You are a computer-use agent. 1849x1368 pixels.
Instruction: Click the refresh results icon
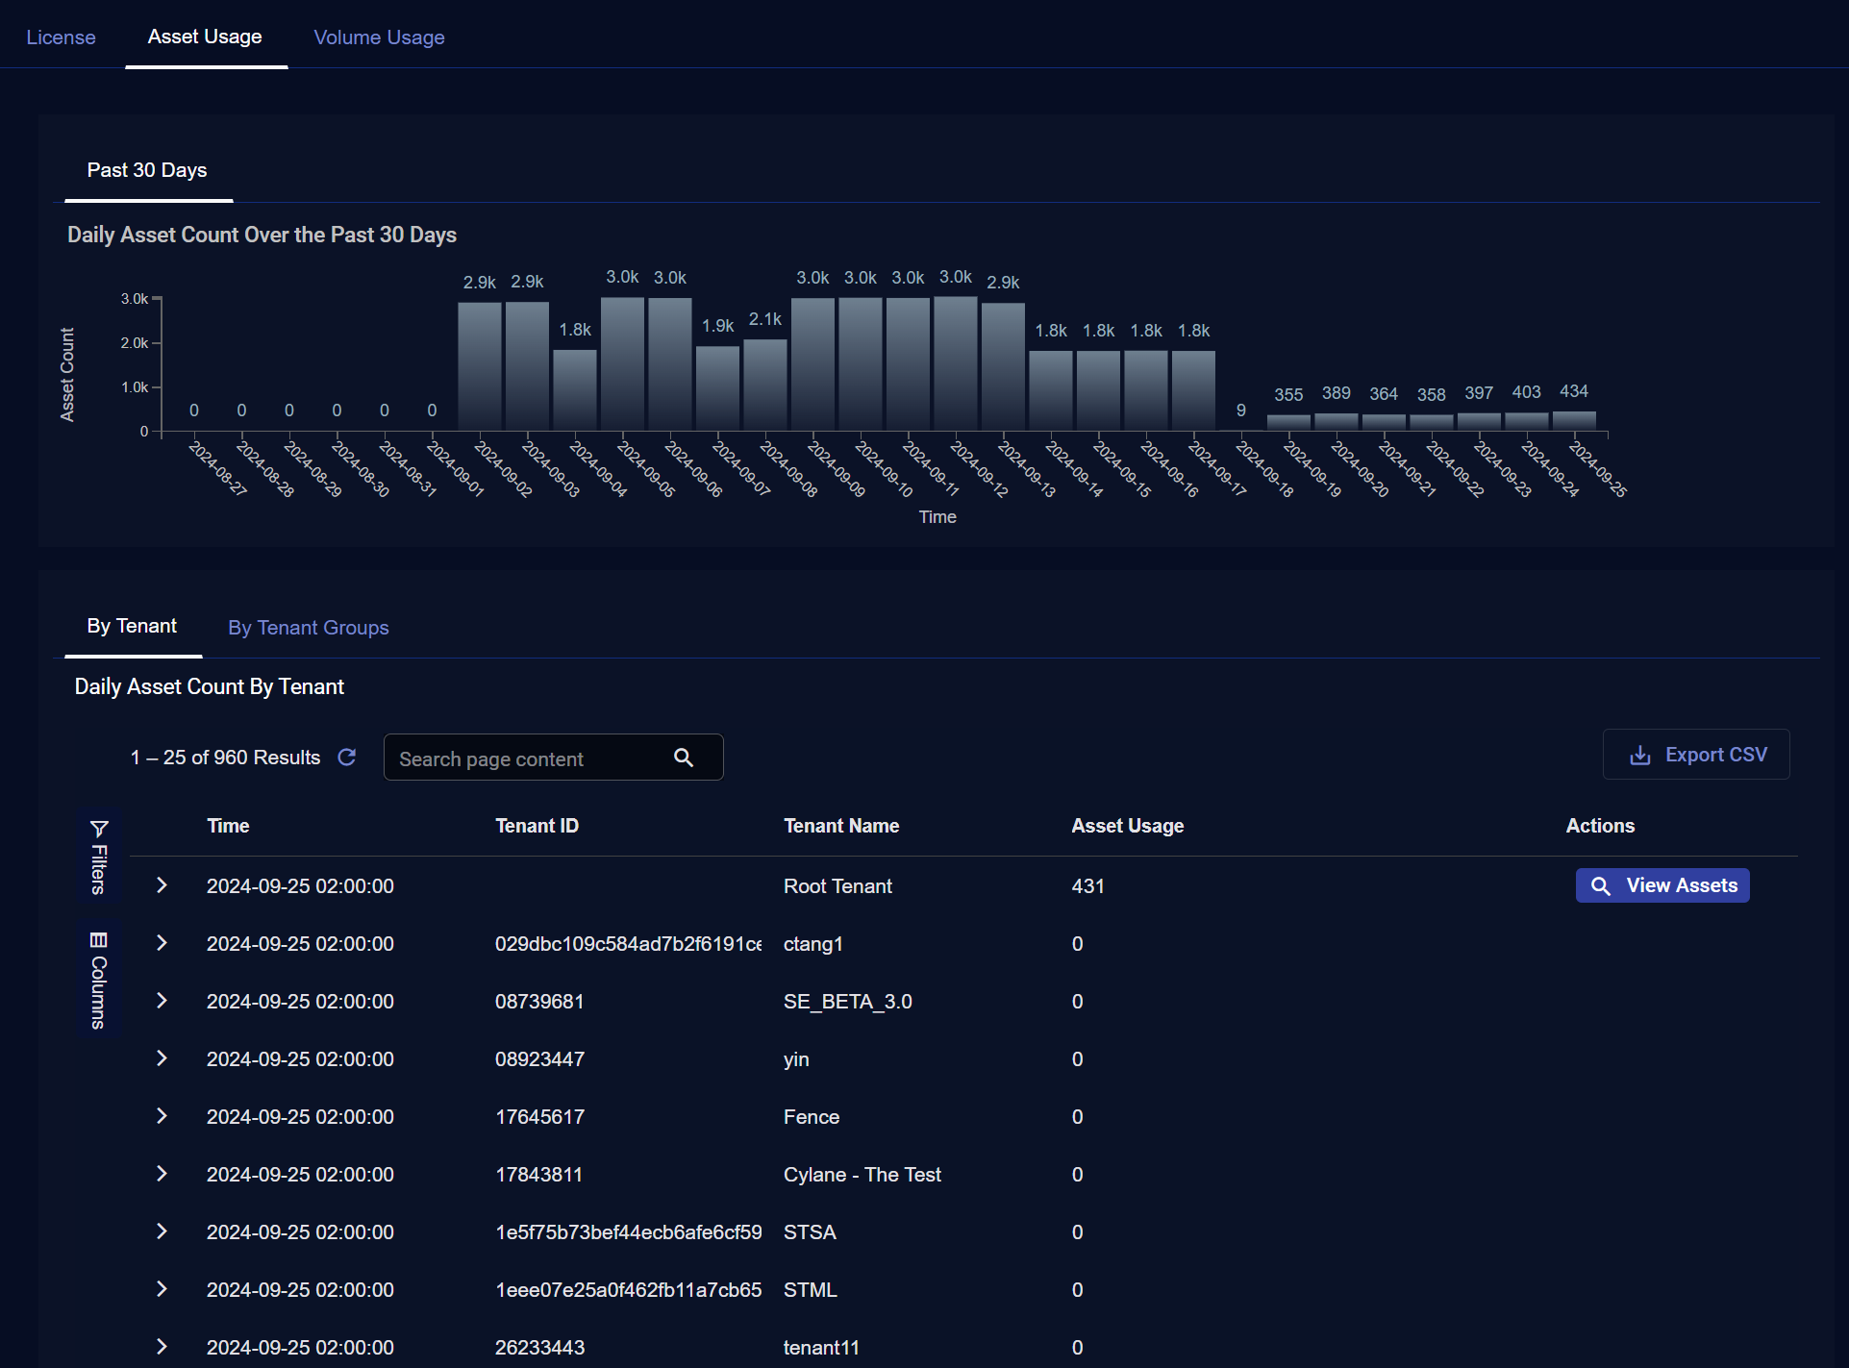(x=347, y=758)
